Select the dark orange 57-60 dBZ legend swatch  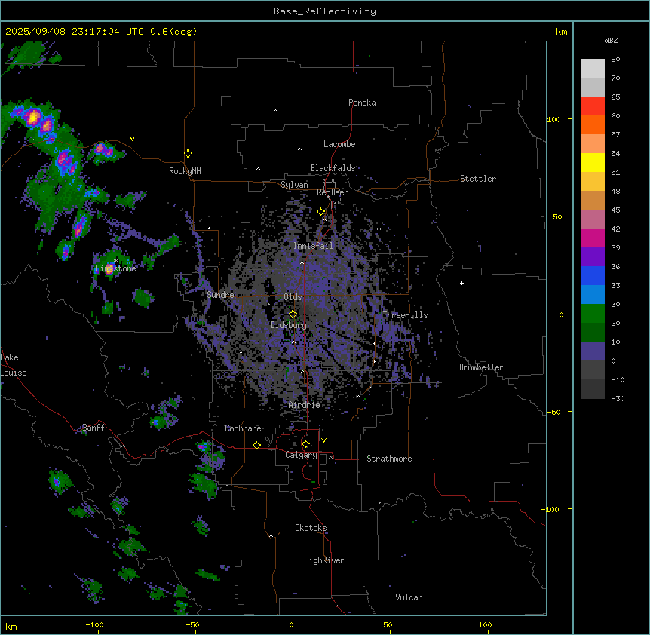coord(593,124)
